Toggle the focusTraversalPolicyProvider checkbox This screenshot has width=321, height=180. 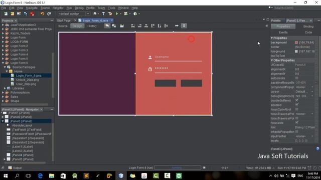pyautogui.click(x=297, y=118)
